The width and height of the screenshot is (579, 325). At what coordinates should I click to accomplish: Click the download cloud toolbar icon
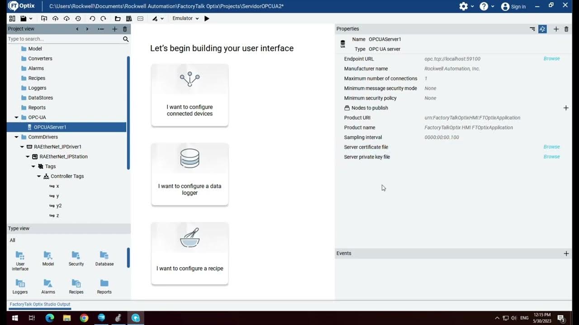coord(66,19)
